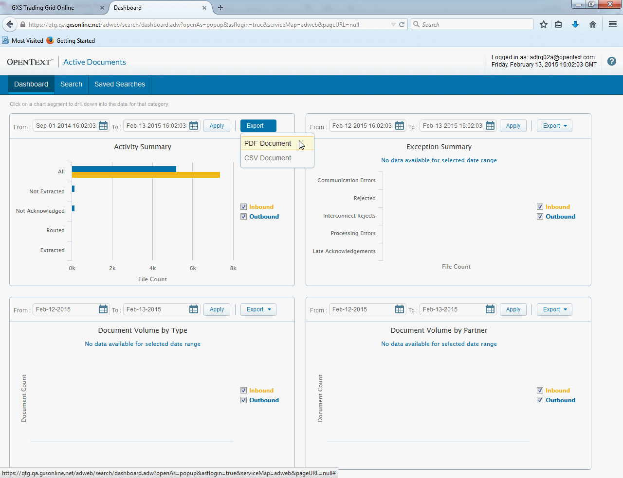Open calendar for Document Volume by Type From date
The width and height of the screenshot is (623, 478).
click(103, 309)
